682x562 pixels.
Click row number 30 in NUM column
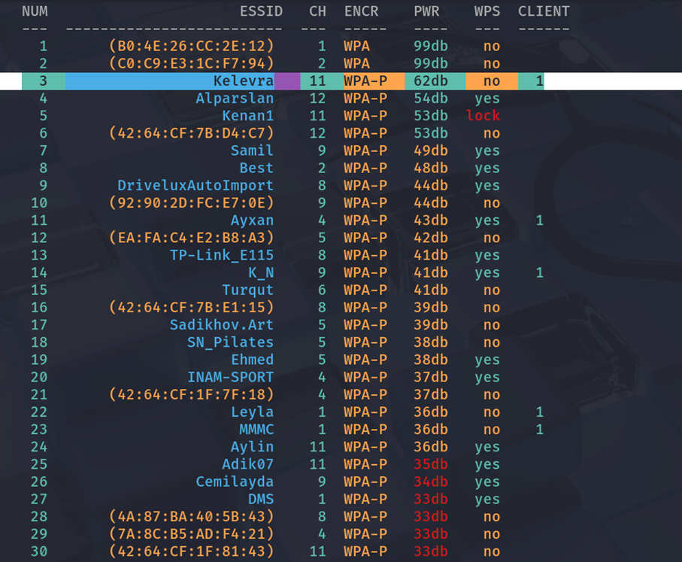39,551
